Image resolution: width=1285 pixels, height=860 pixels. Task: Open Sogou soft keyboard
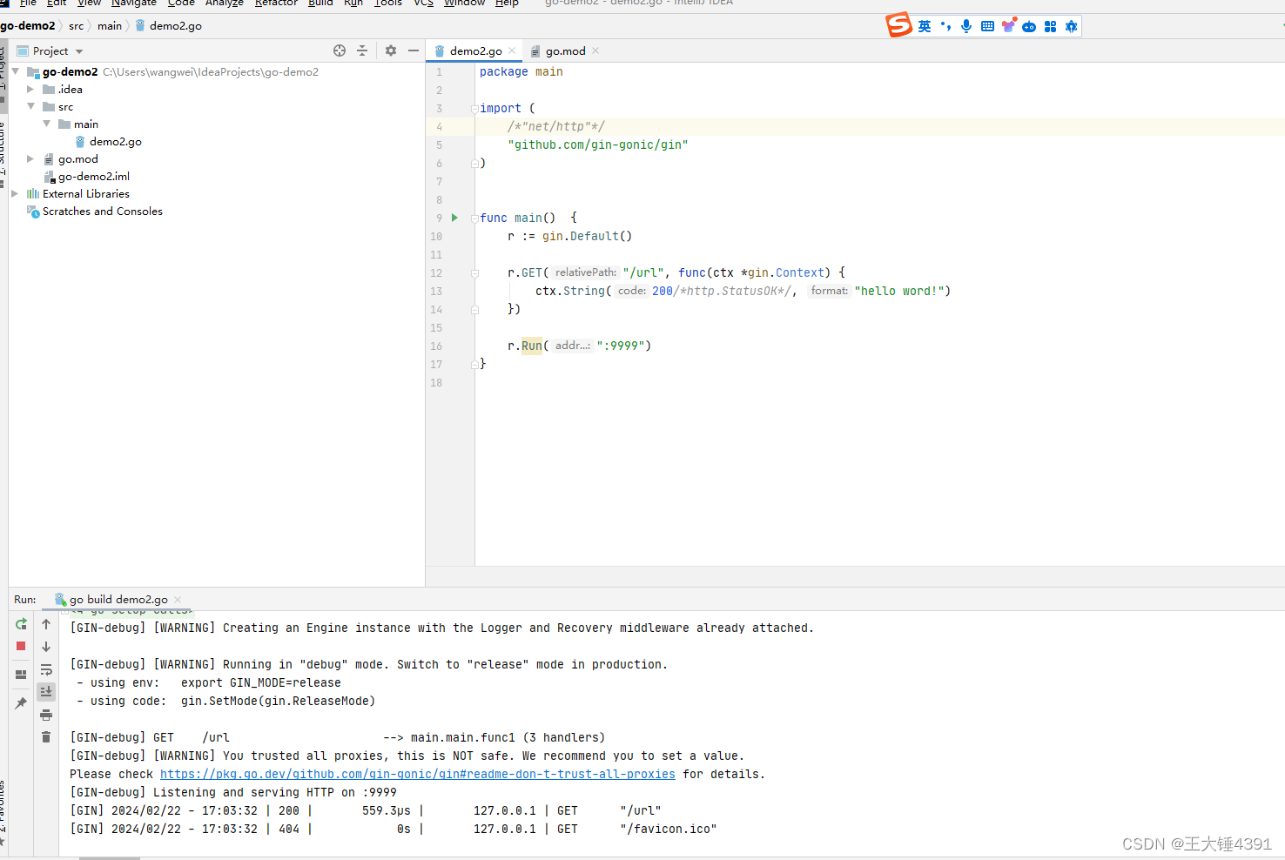coord(987,26)
